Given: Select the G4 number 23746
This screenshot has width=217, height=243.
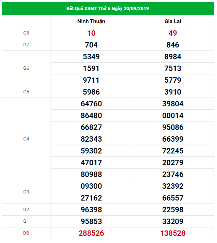Looking at the screenshot, I should tap(173, 174).
